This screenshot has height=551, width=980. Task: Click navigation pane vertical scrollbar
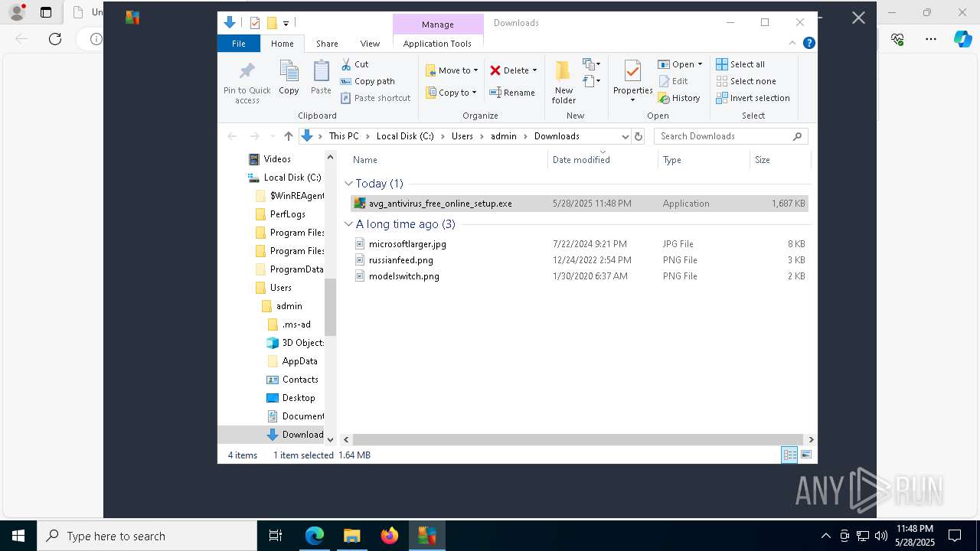[x=331, y=306]
